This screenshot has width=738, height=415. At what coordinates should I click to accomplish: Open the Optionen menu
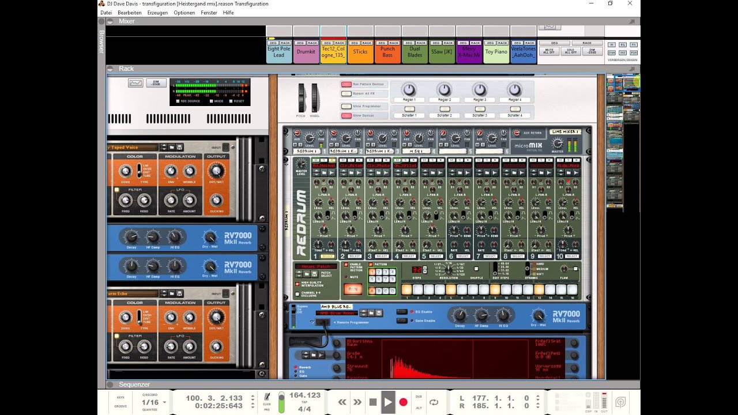tap(184, 12)
